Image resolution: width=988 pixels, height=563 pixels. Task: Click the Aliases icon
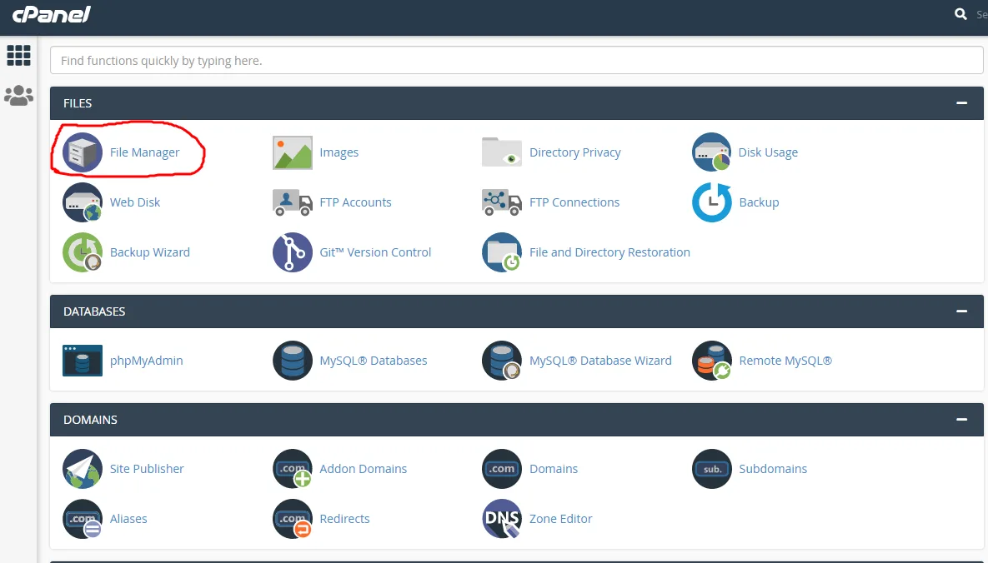(x=82, y=518)
